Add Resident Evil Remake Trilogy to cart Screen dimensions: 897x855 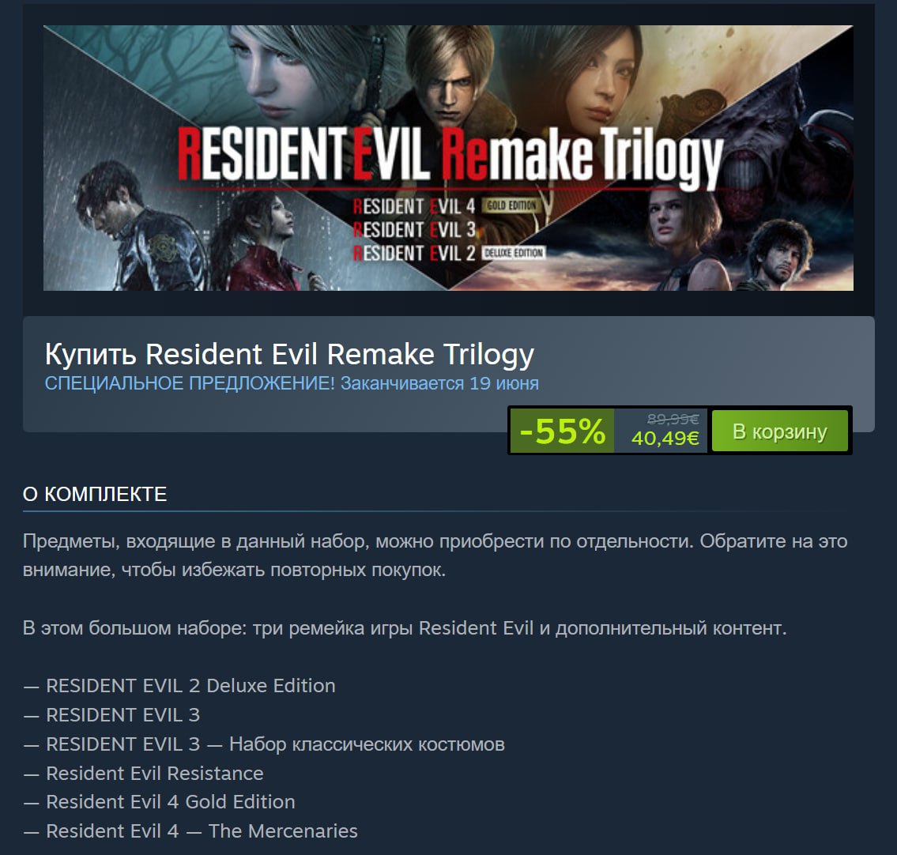780,431
